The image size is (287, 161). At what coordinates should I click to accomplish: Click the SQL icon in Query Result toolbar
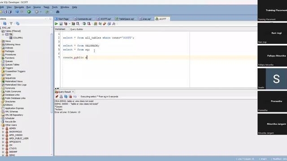75,97
